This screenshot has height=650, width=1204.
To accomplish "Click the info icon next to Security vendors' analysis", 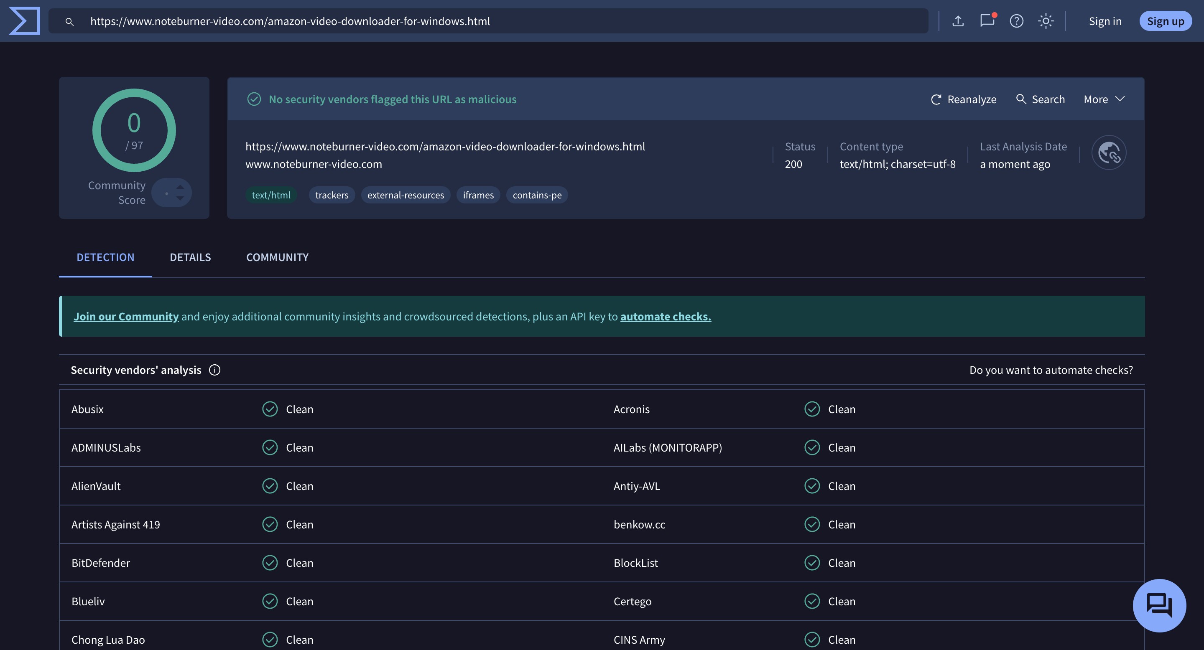I will click(x=214, y=370).
